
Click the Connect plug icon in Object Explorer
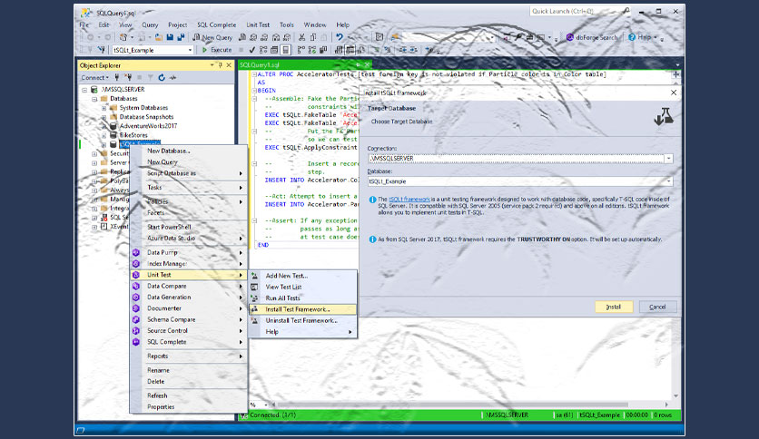click(x=116, y=77)
